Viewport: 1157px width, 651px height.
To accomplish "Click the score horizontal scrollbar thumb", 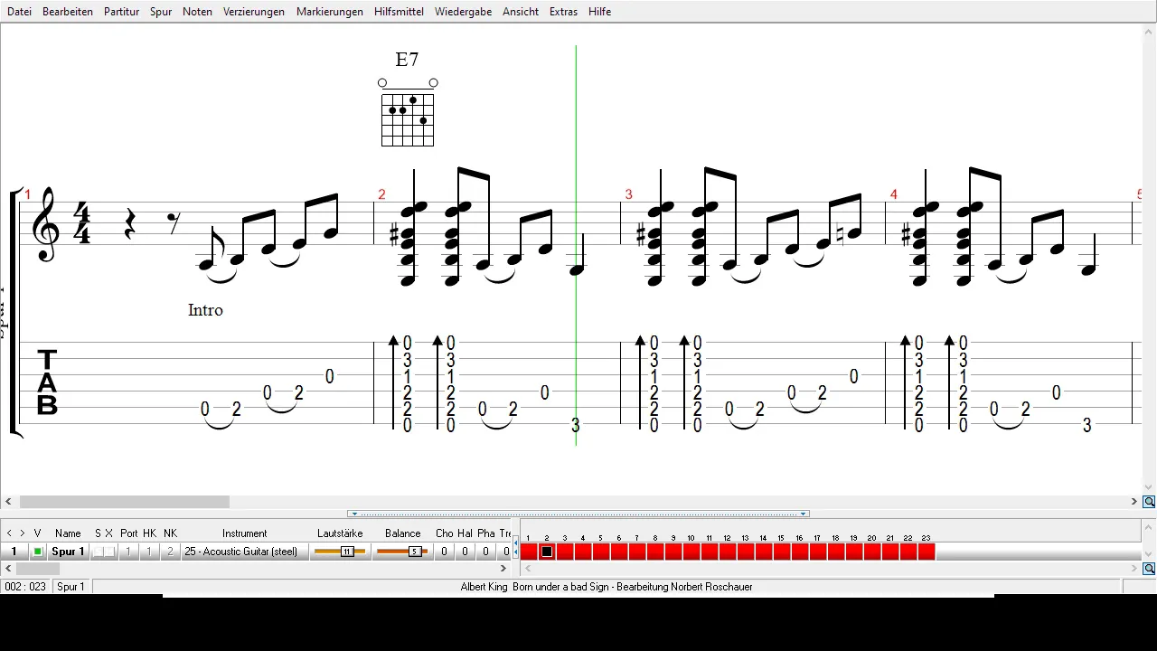I will 125,502.
